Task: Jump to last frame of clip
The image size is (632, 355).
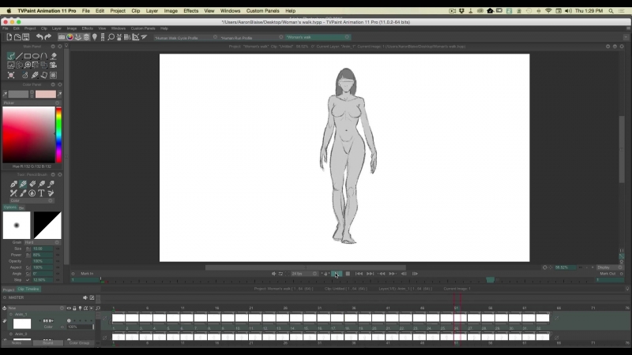Action: point(370,274)
